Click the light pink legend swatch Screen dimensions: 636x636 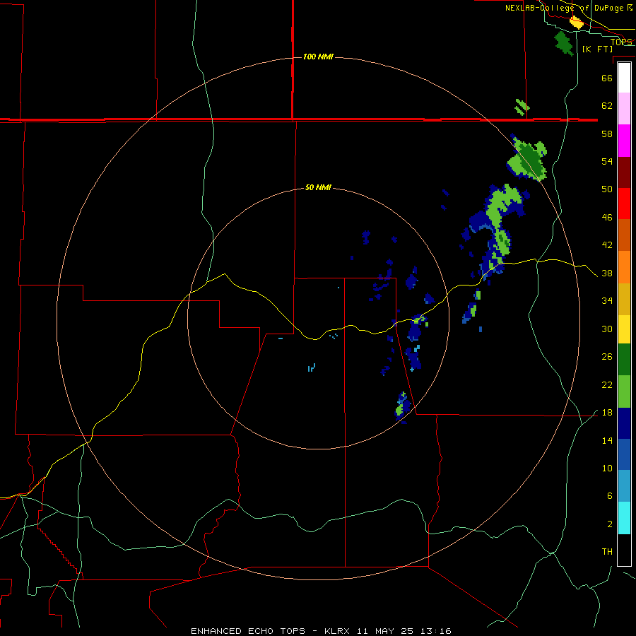tap(624, 109)
